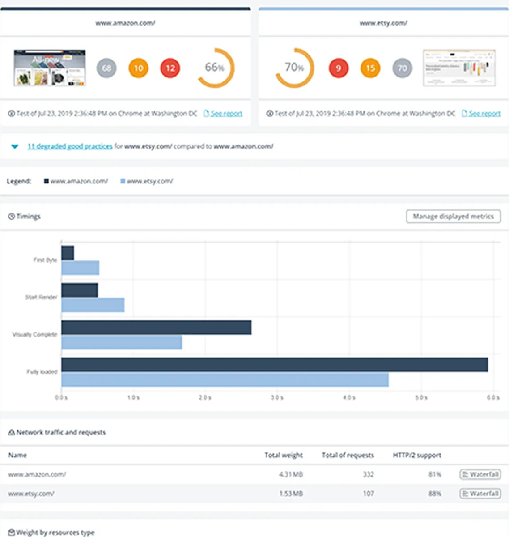Click the 70% score circle for Etsy
Viewport: 509px width, 537px height.
pos(294,68)
